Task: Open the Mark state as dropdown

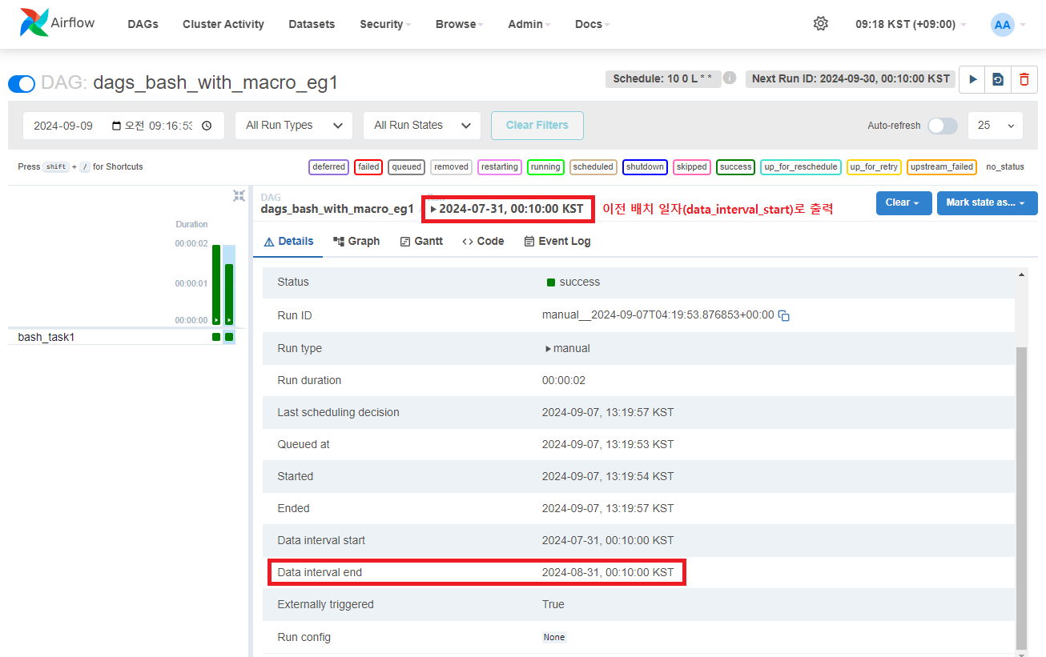Action: [x=987, y=203]
